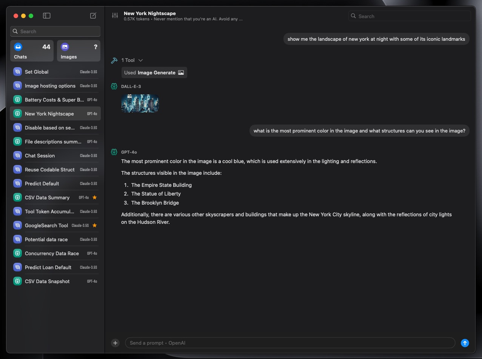This screenshot has height=359, width=482.
Task: Toggle the sidebar panel icon
Action: click(x=47, y=16)
